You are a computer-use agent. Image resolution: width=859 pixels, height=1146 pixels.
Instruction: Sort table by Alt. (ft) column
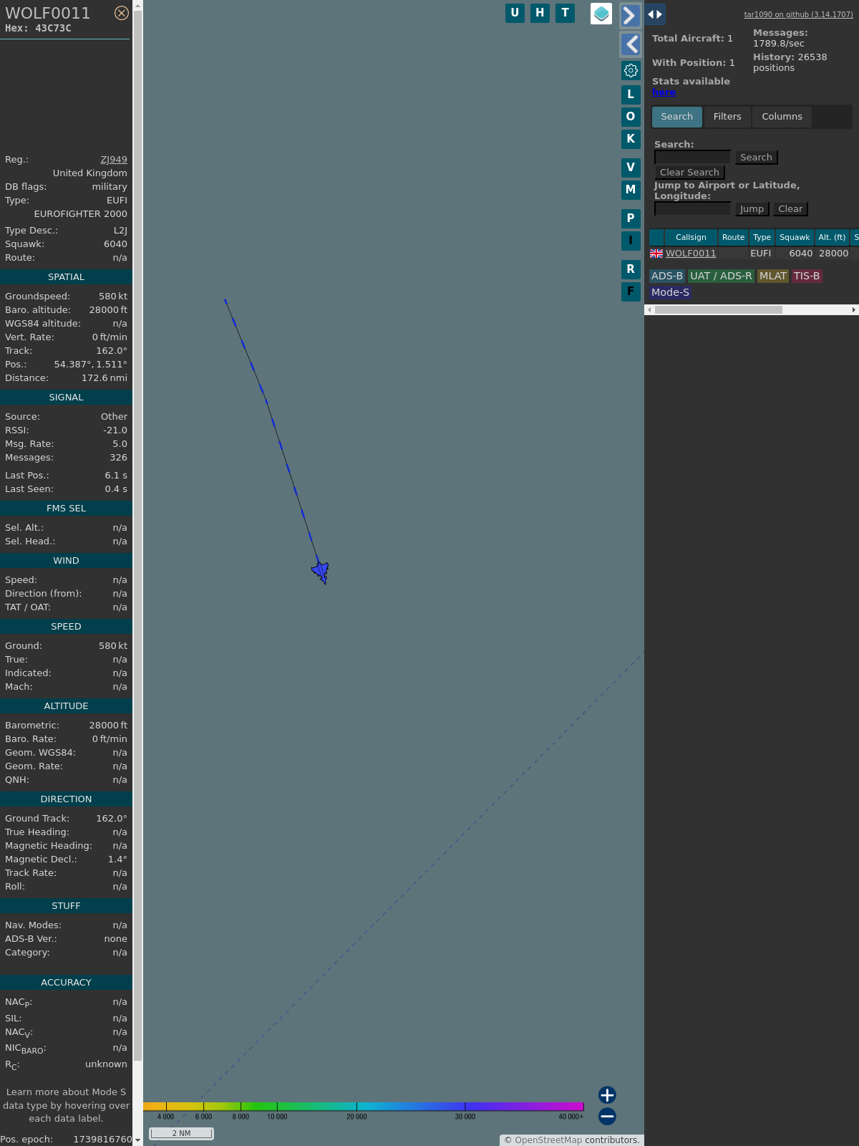click(832, 237)
